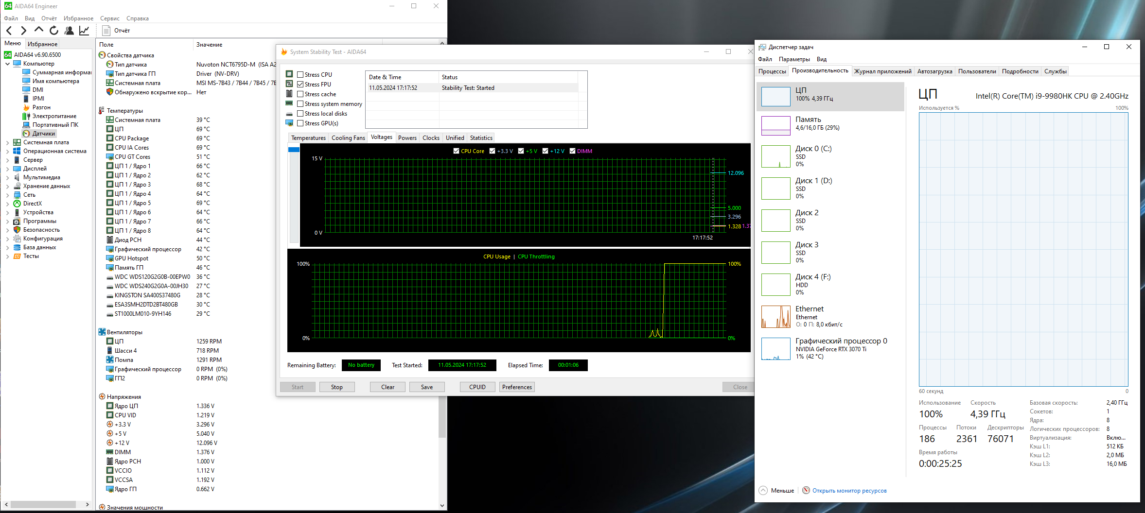The image size is (1145, 513).
Task: Expand the Сервер tree node
Action: [7, 160]
